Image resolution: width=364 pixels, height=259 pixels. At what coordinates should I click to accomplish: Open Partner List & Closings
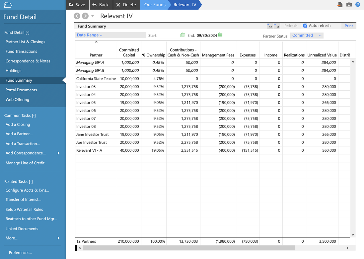[25, 42]
